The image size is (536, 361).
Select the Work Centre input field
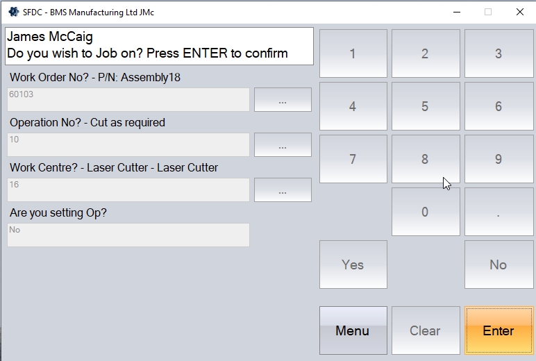point(128,190)
